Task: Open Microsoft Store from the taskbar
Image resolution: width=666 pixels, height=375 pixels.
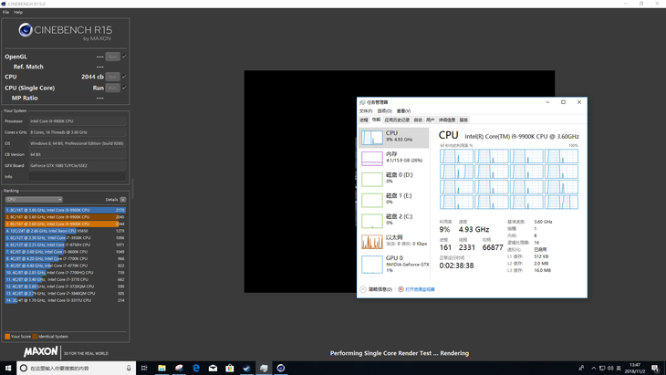Action: 230,369
